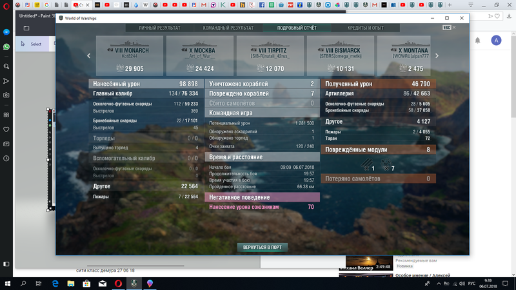Open WhatsApp in Opera sidebar
This screenshot has width=516, height=290.
tap(6, 47)
